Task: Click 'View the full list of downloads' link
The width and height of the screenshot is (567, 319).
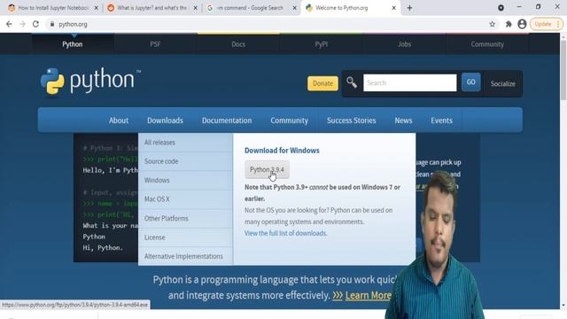Action: 285,233
